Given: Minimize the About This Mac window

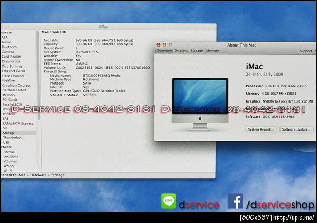Looking at the screenshot, I should tap(164, 45).
